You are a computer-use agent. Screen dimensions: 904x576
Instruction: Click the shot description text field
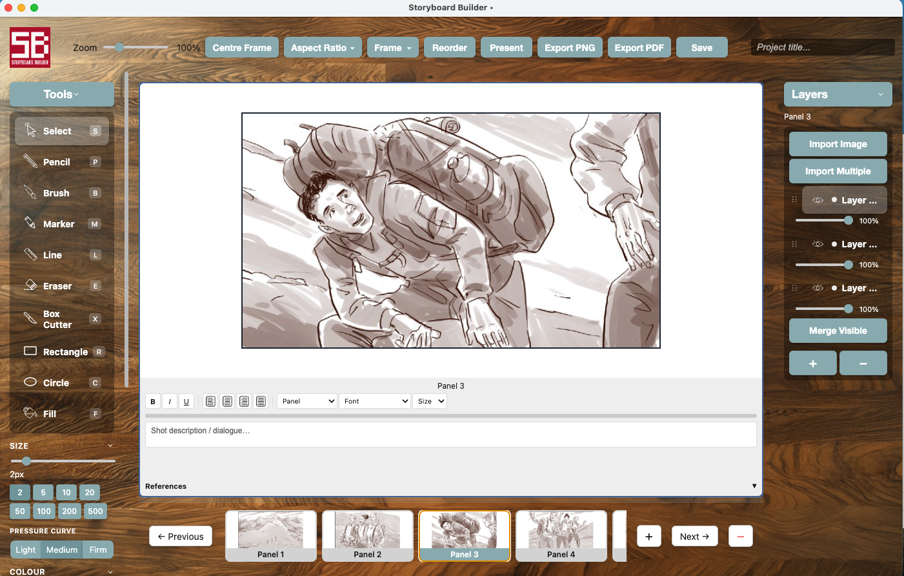(450, 434)
